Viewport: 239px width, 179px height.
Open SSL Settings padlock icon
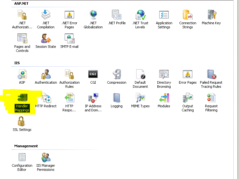pyautogui.click(x=21, y=121)
